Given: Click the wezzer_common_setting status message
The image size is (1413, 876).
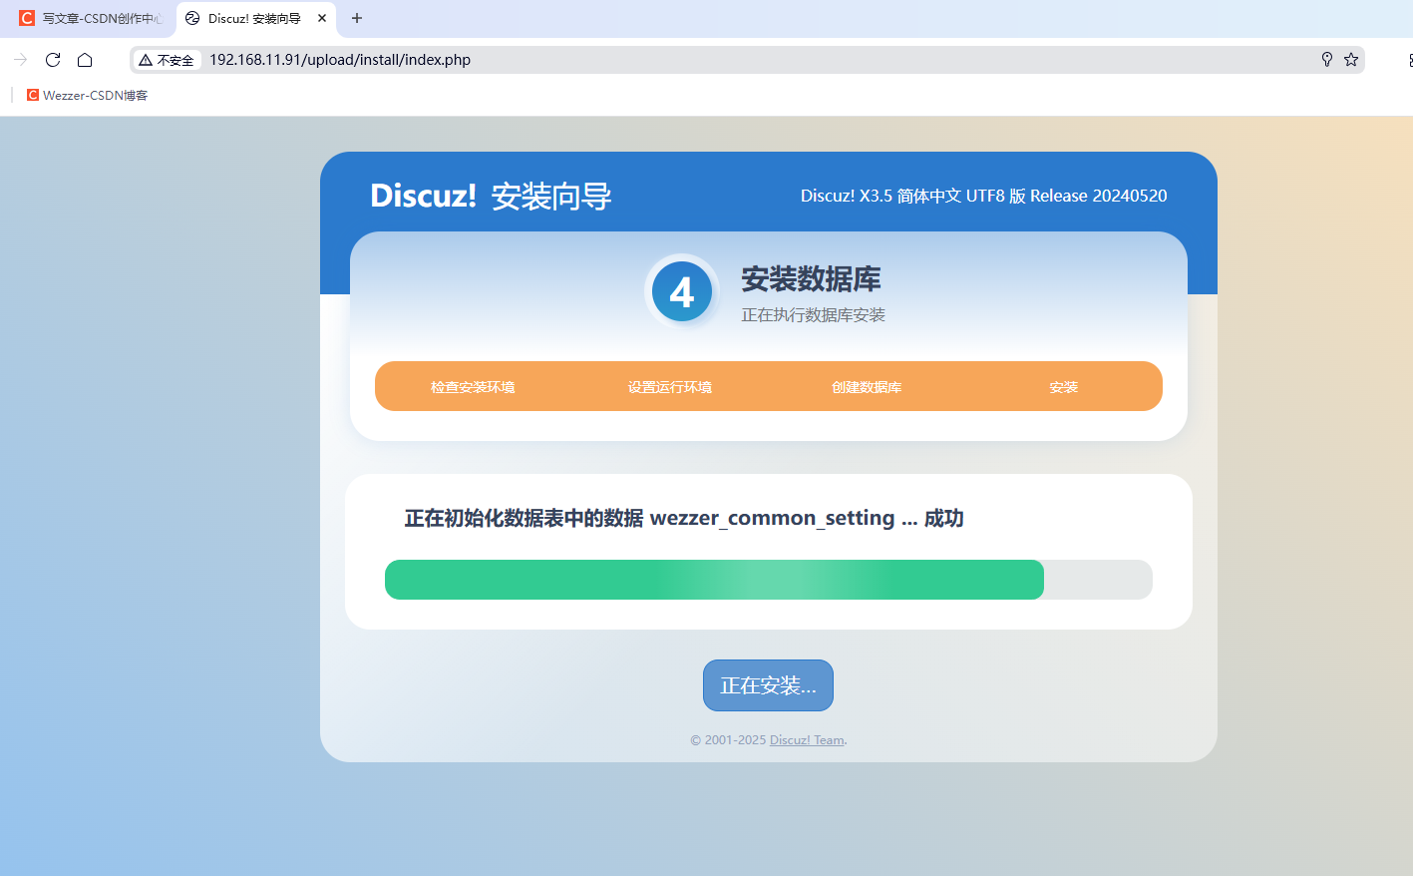Looking at the screenshot, I should pos(684,518).
